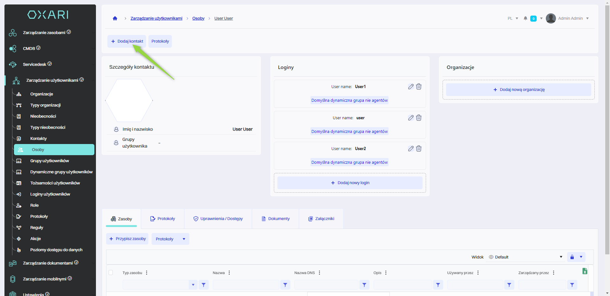
Task: Delete the 'user' login entry
Action: coord(419,118)
